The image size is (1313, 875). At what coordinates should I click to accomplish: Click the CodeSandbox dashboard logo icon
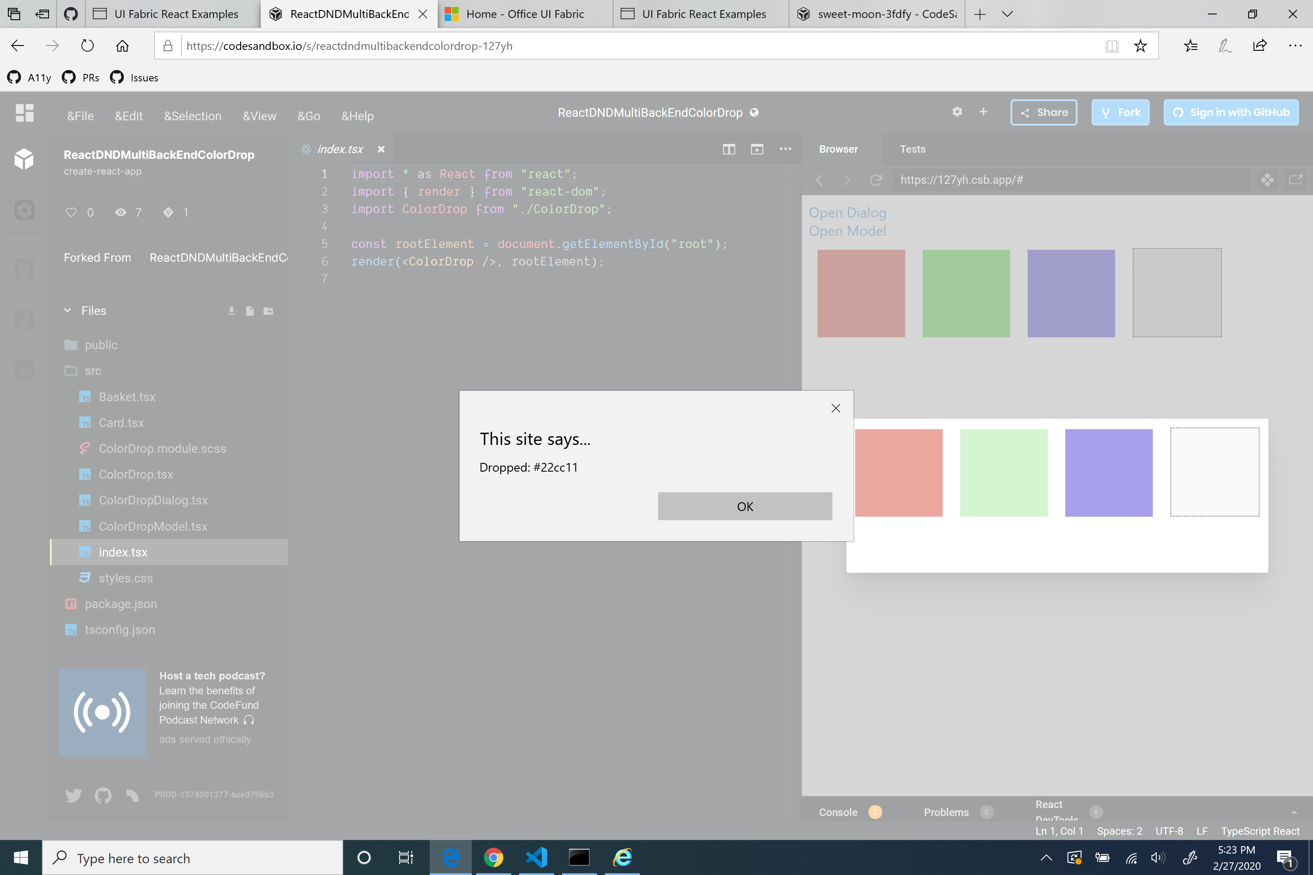(25, 113)
